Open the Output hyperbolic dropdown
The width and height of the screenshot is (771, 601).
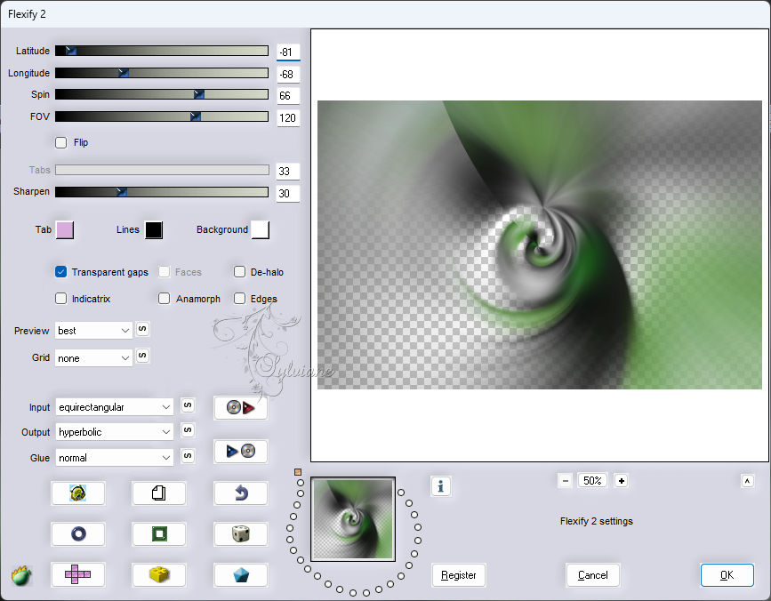point(114,432)
